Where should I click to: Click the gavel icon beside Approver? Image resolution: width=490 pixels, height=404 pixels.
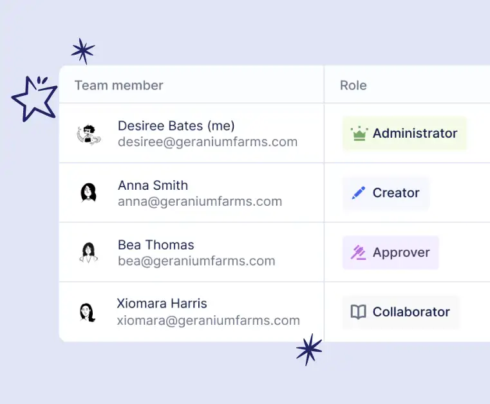tap(359, 252)
